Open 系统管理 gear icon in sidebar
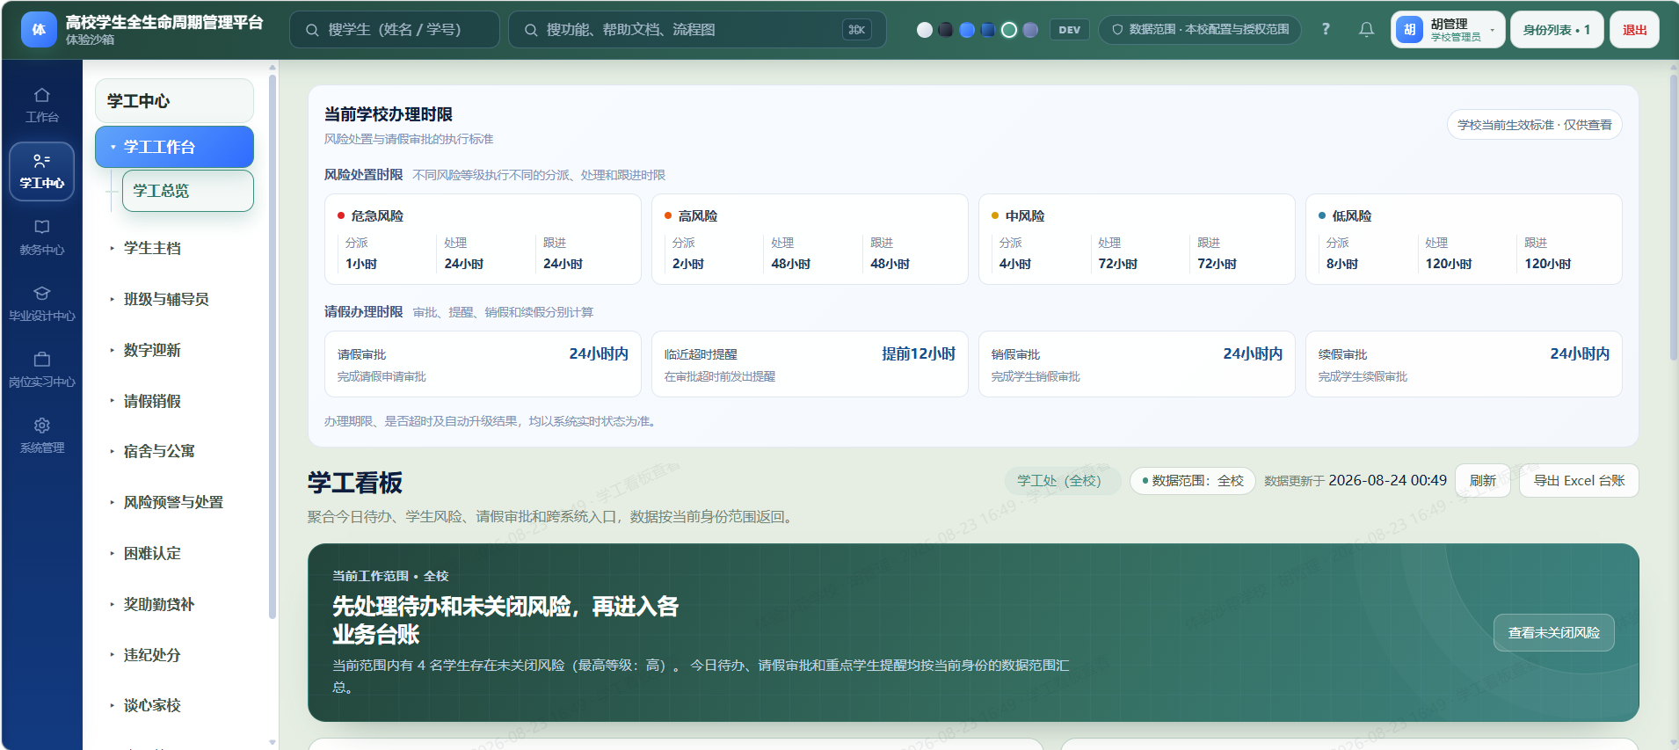 click(x=41, y=426)
